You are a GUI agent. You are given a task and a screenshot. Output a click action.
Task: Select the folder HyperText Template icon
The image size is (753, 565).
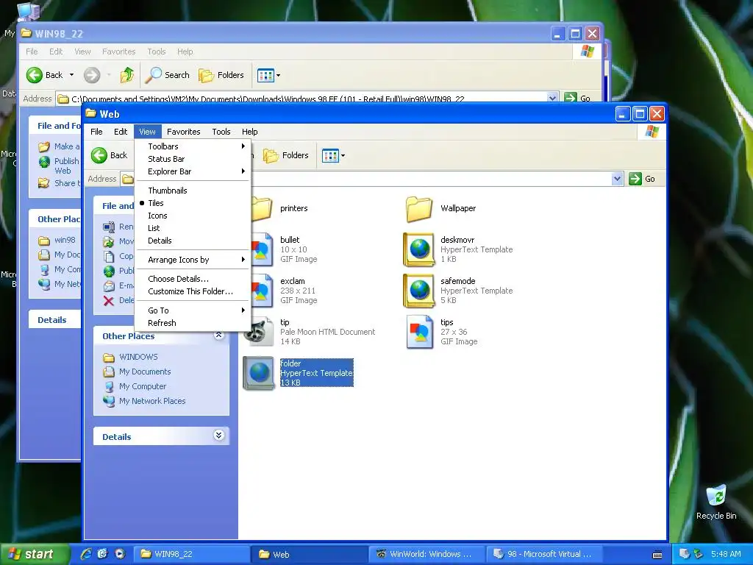point(258,373)
